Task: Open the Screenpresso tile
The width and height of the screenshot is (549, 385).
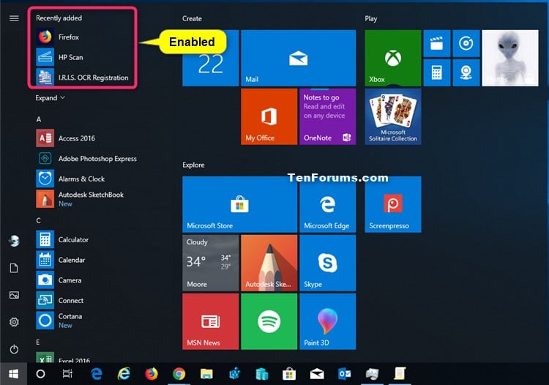Action: (393, 204)
